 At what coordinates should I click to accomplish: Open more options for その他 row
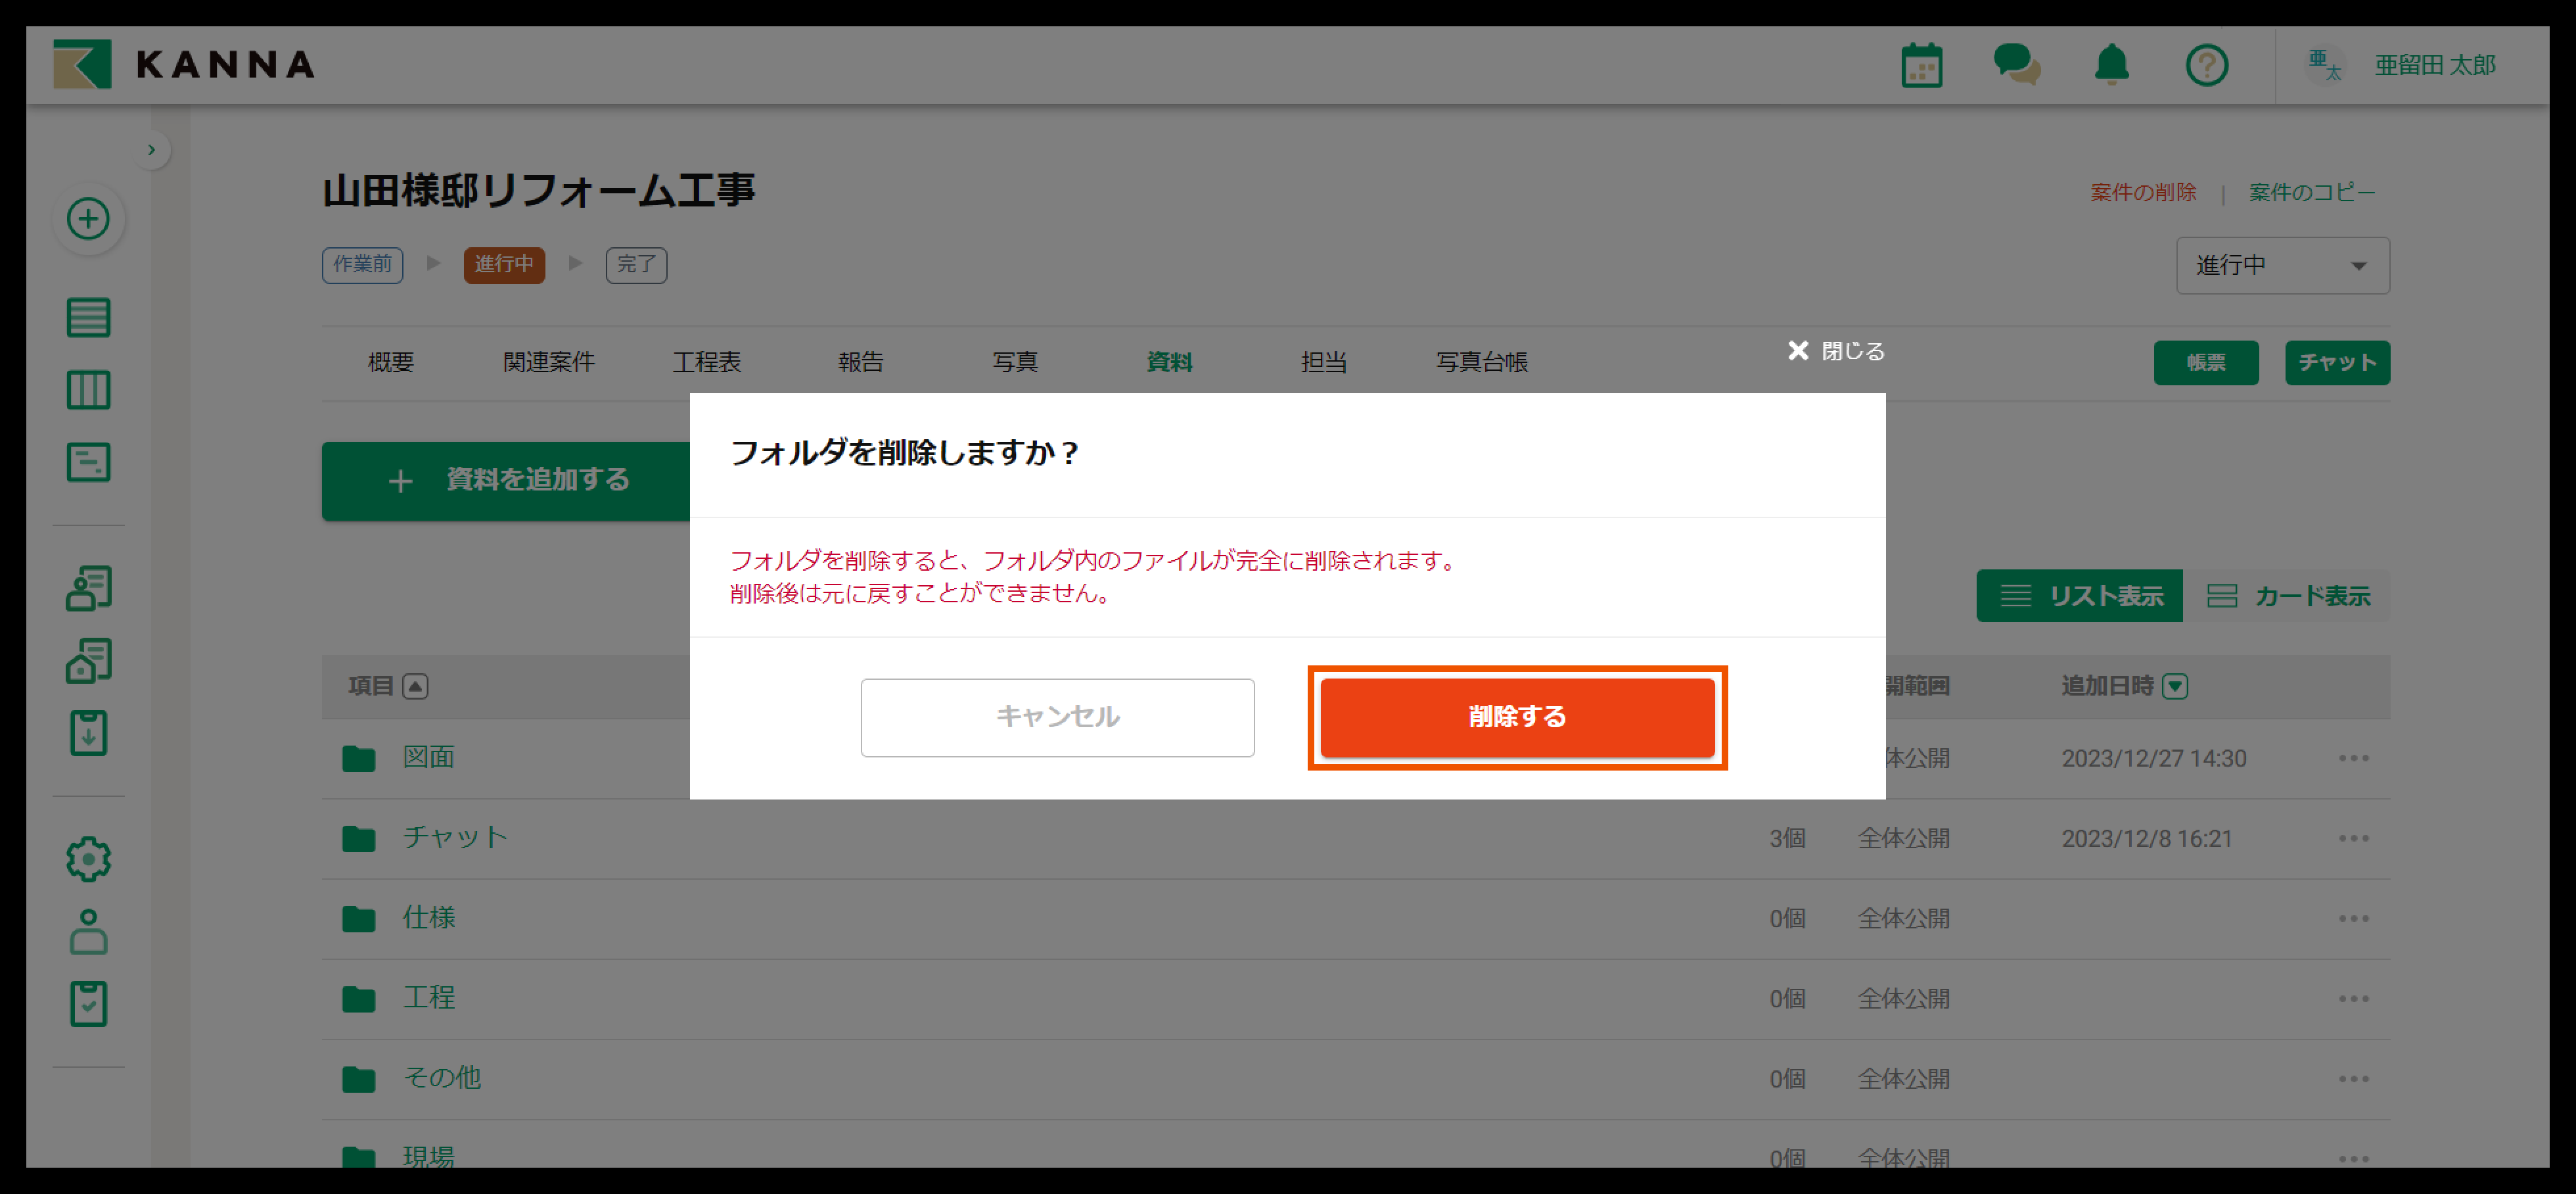[x=2353, y=1079]
